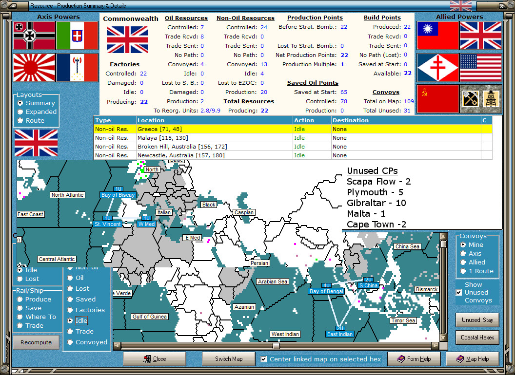Click the Bay of Bengal sea label
Screen dimensions: 515x375
tap(326, 291)
